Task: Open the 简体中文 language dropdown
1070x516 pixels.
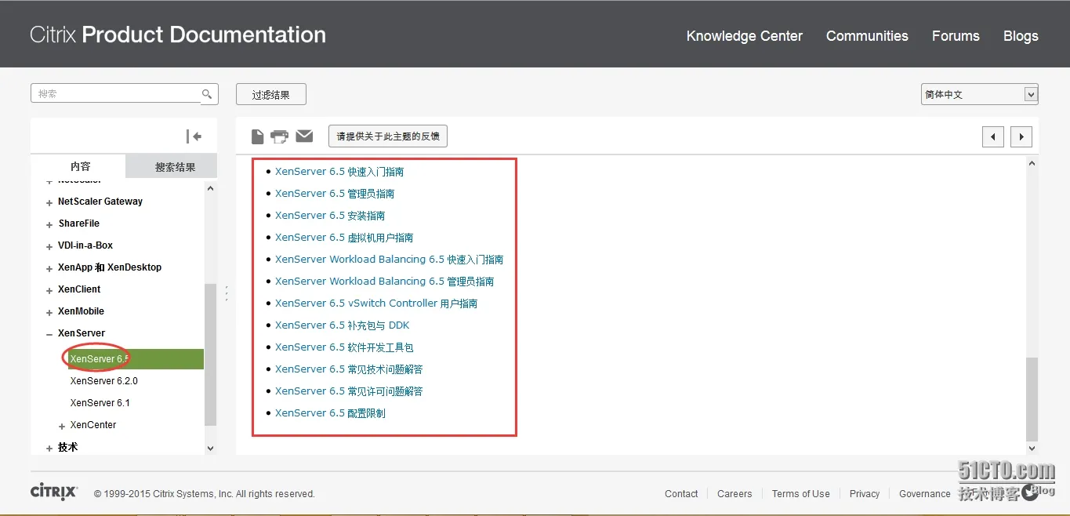Action: pyautogui.click(x=979, y=94)
